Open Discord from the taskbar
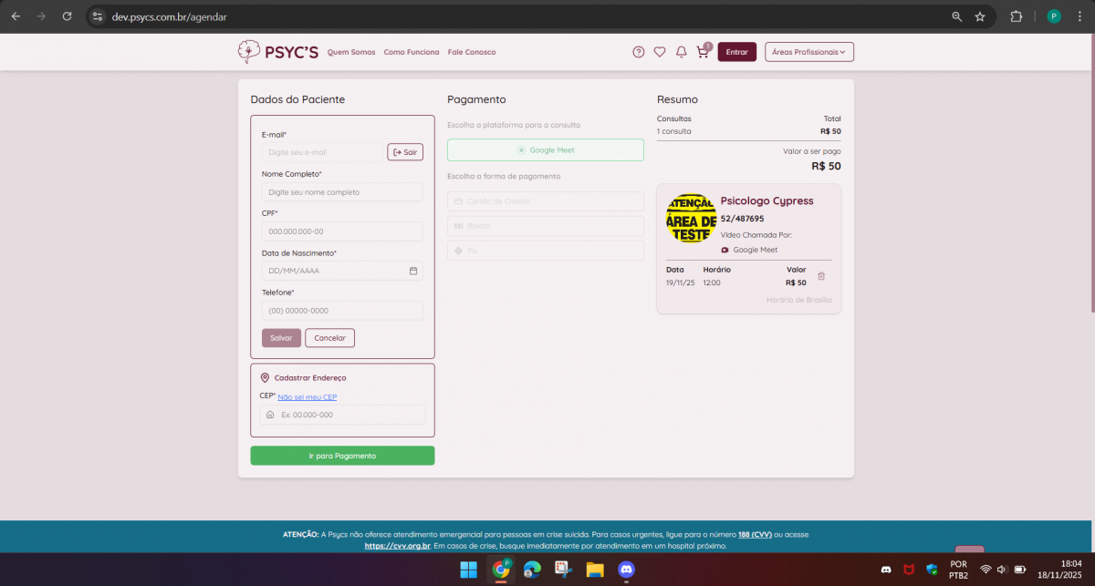The image size is (1095, 586). [x=626, y=570]
